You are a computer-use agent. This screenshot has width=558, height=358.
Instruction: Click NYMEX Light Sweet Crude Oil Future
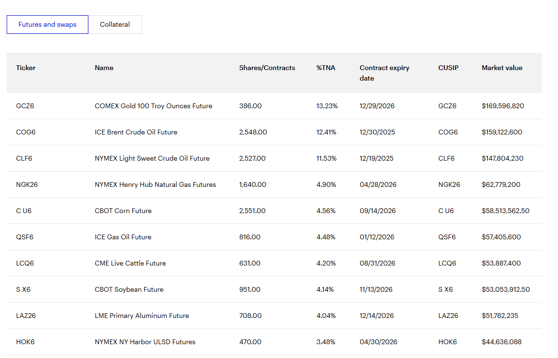click(152, 158)
